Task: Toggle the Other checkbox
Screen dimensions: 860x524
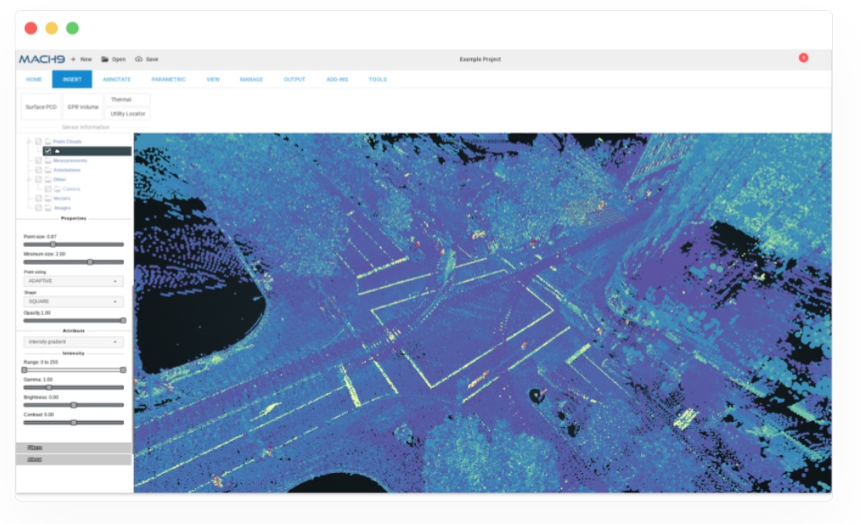Action: pyautogui.click(x=39, y=180)
